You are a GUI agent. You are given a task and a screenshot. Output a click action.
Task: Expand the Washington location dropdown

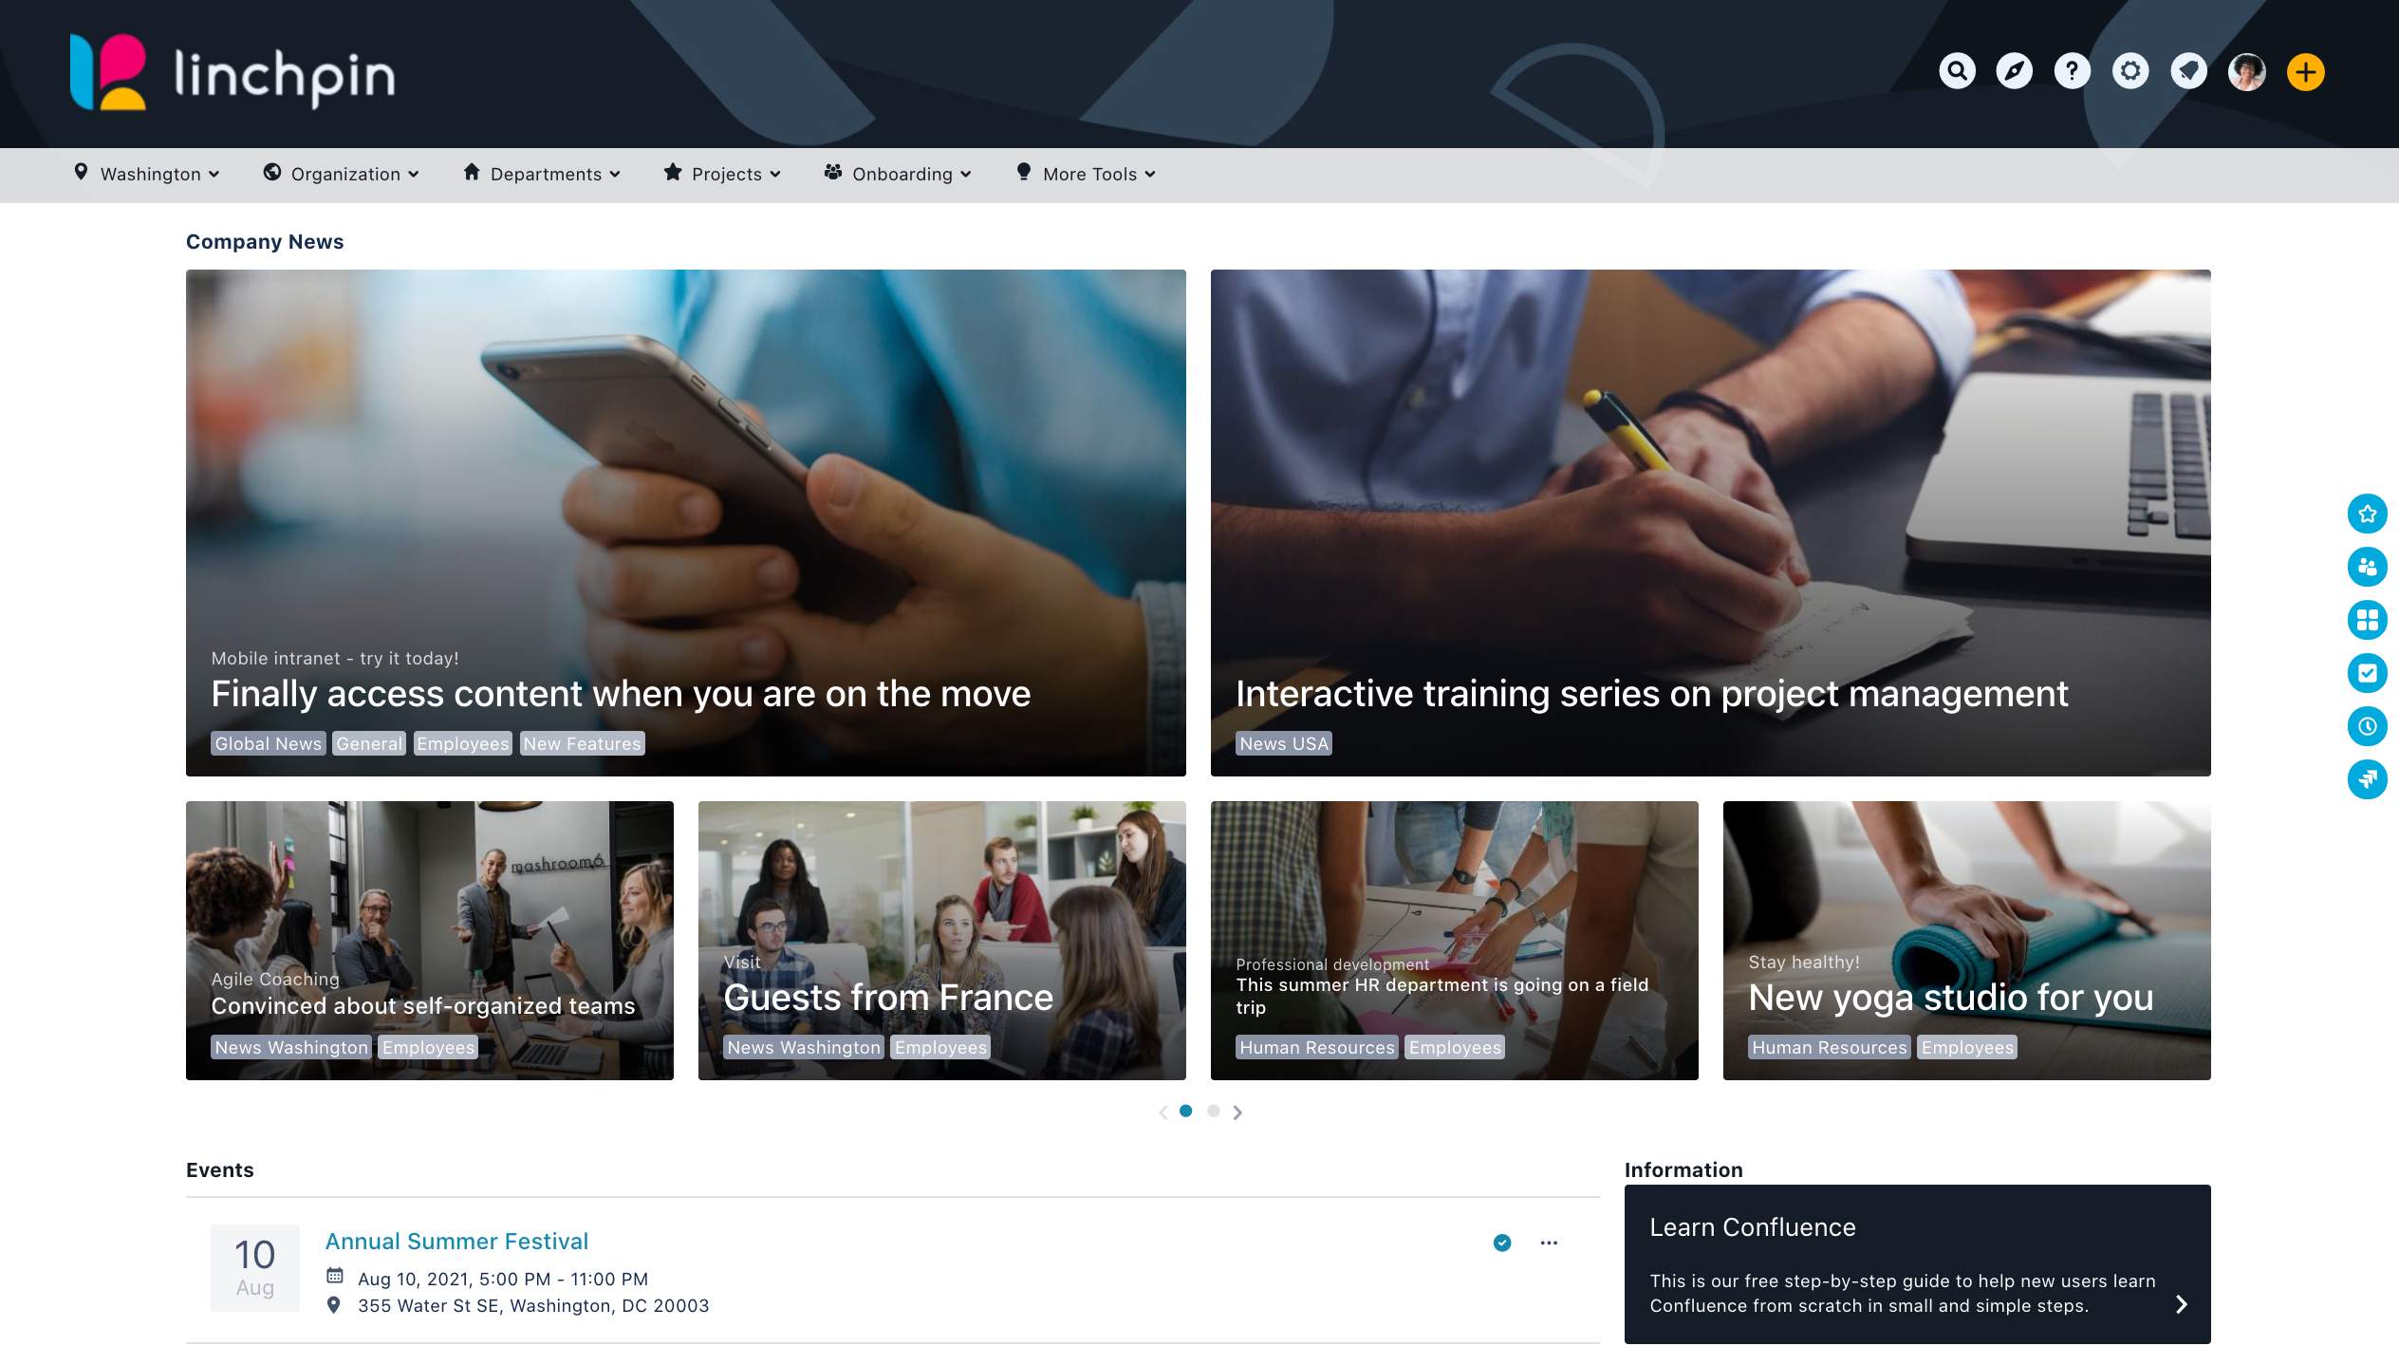click(x=147, y=174)
